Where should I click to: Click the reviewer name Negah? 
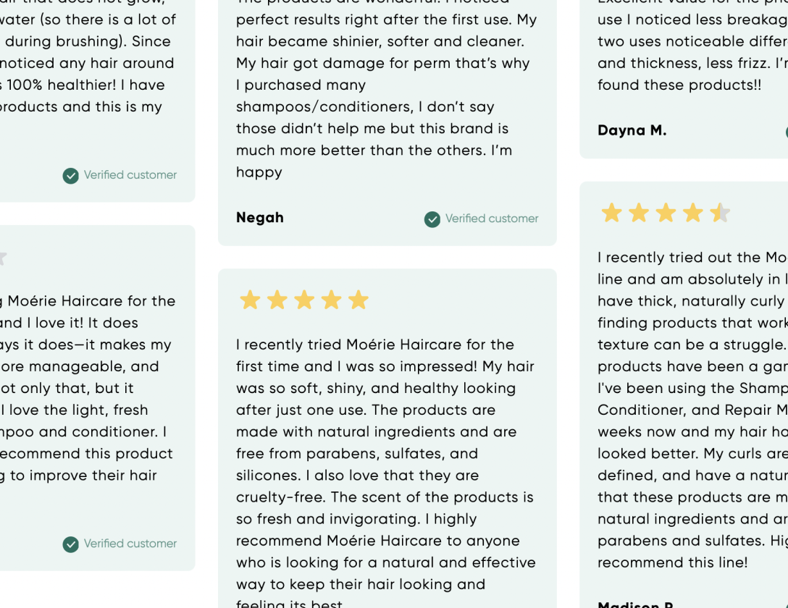260,217
